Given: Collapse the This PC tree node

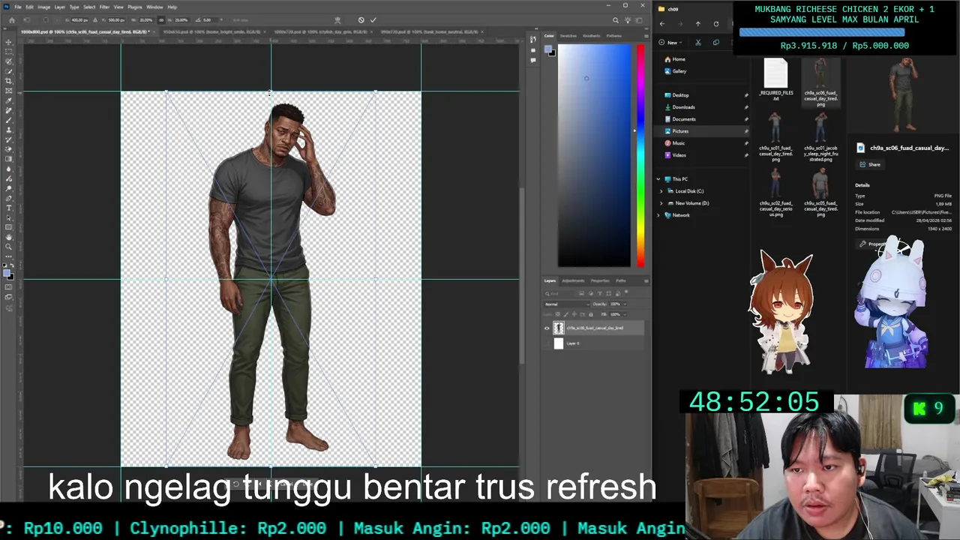Looking at the screenshot, I should 658,179.
